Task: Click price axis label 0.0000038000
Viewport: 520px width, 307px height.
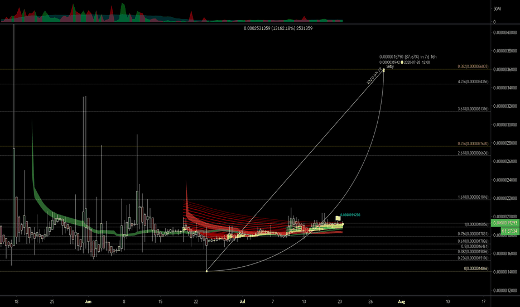Action: [505, 51]
